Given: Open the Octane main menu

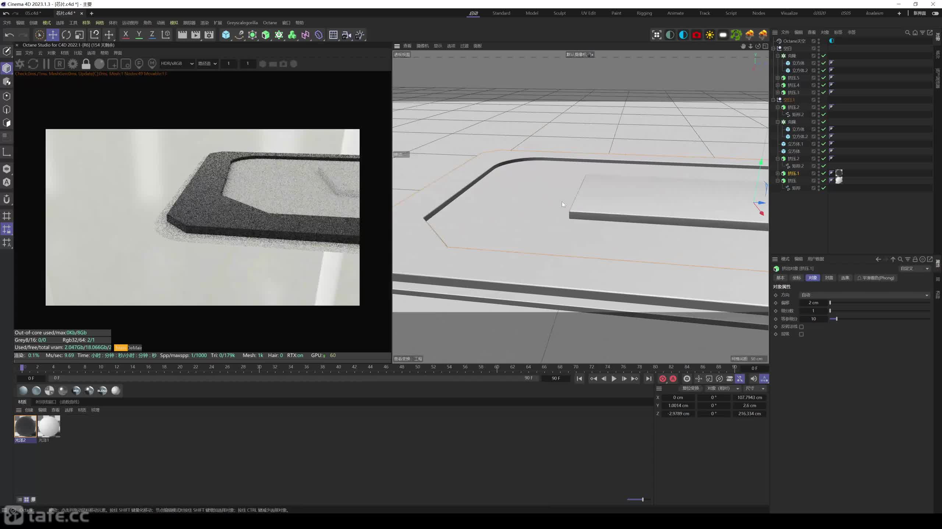Looking at the screenshot, I should (x=270, y=23).
